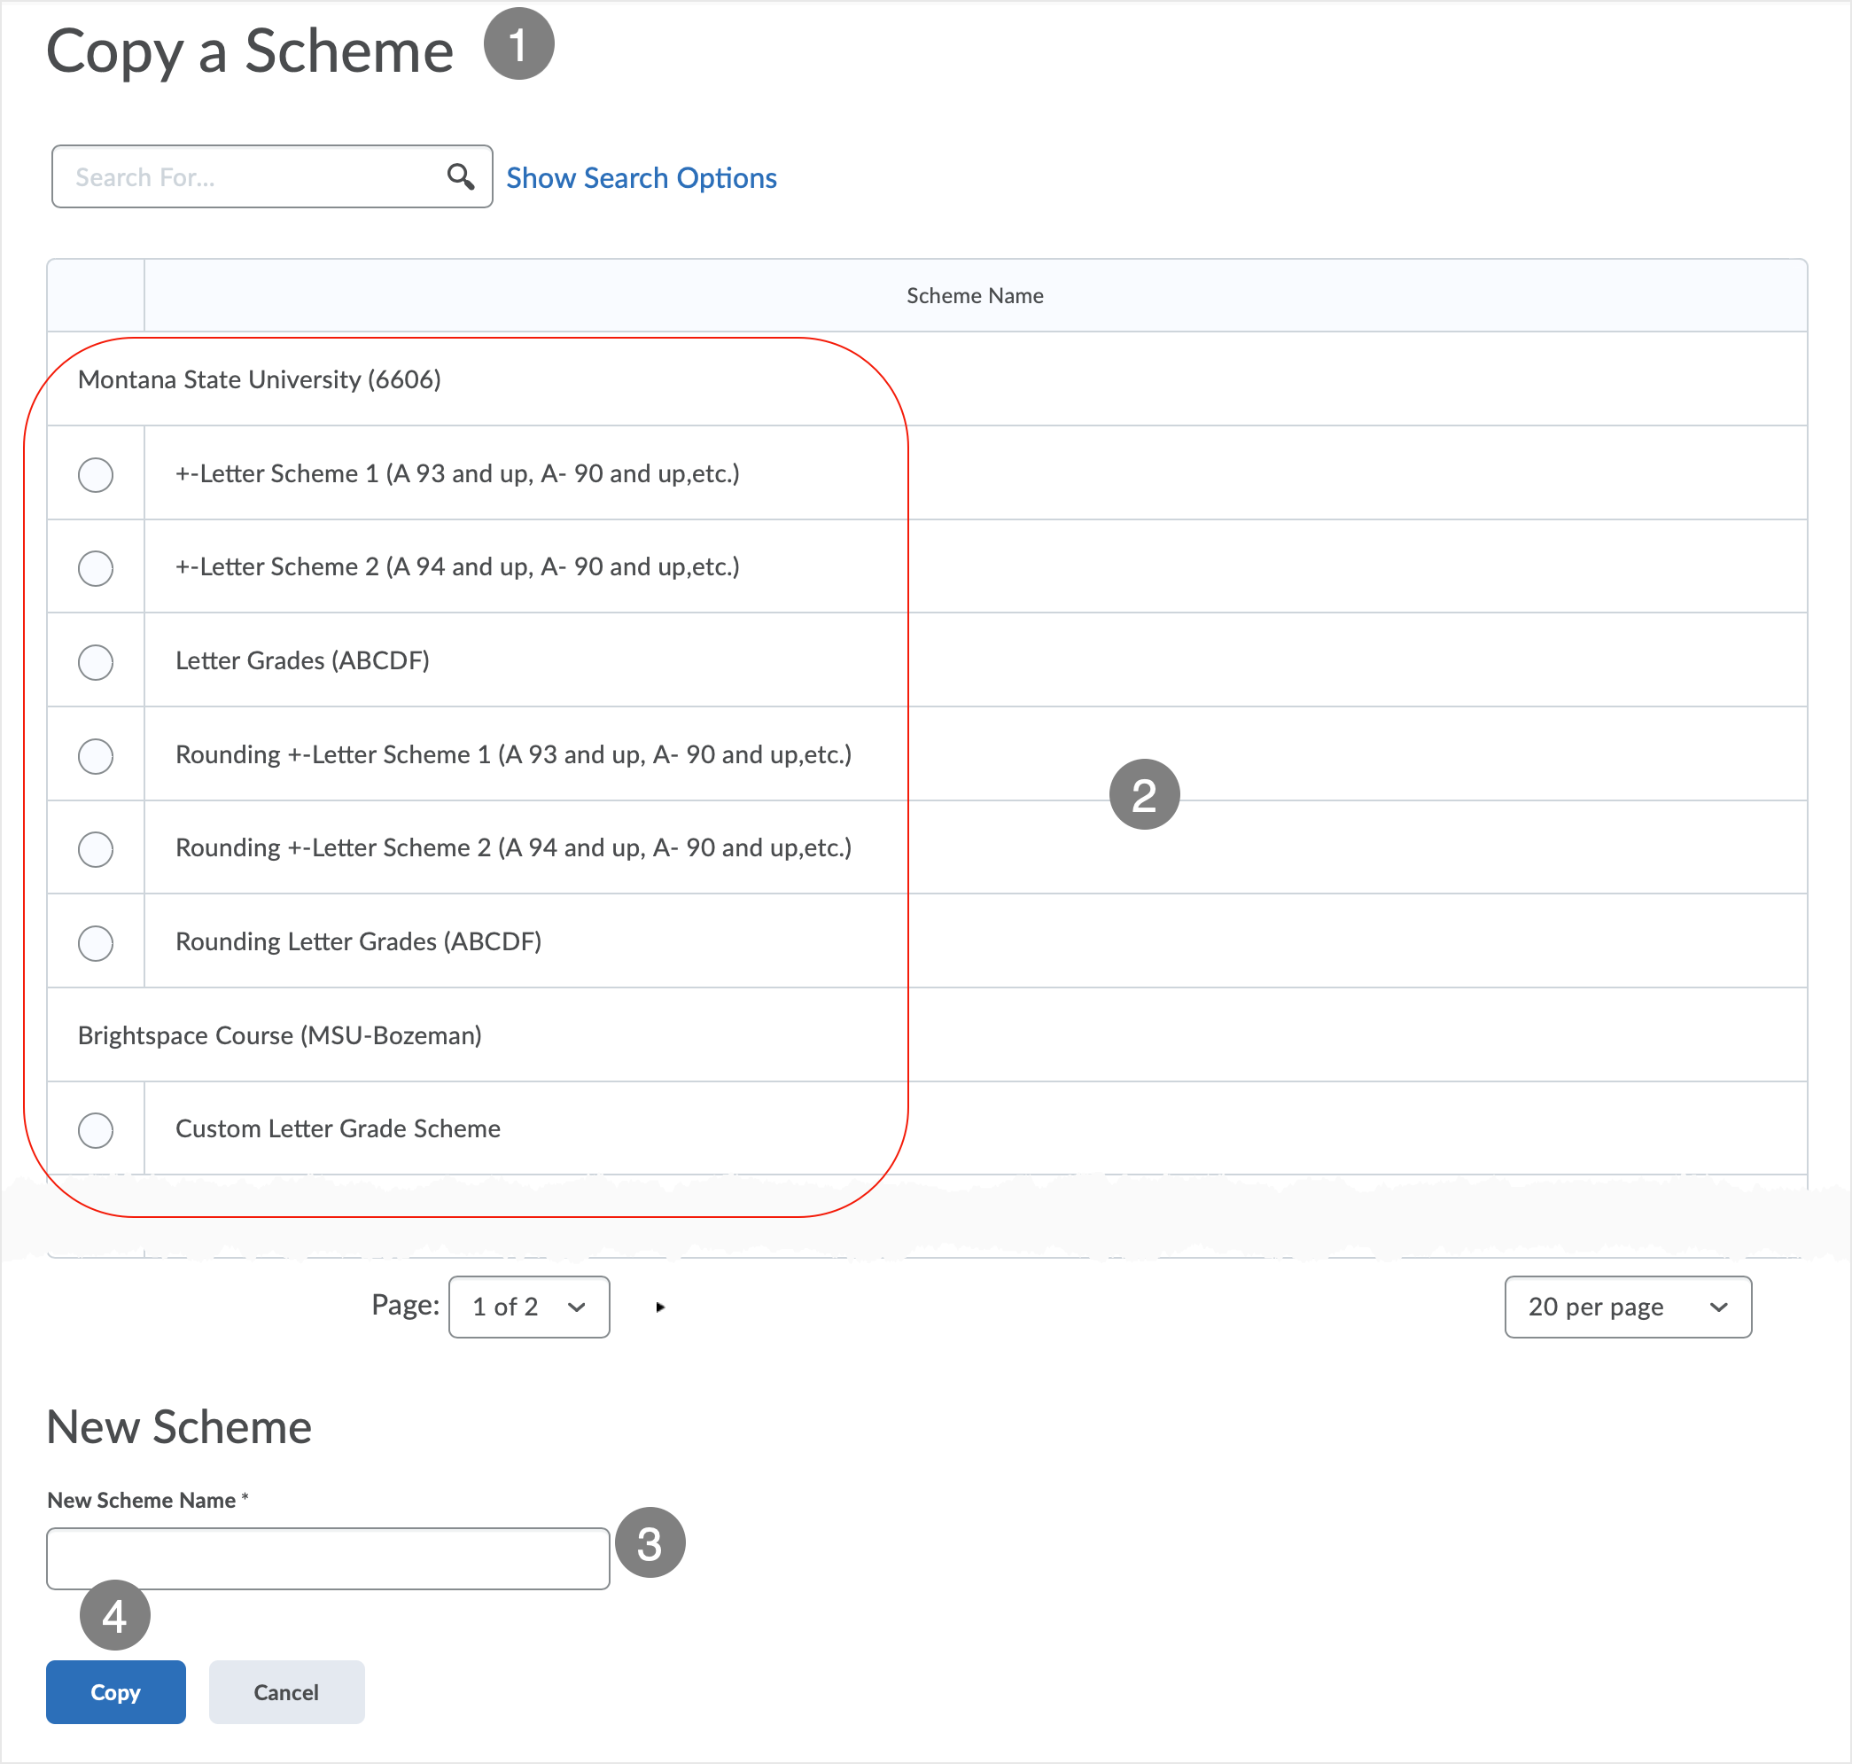Click the Cancel button
Image resolution: width=1852 pixels, height=1764 pixels.
click(287, 1691)
